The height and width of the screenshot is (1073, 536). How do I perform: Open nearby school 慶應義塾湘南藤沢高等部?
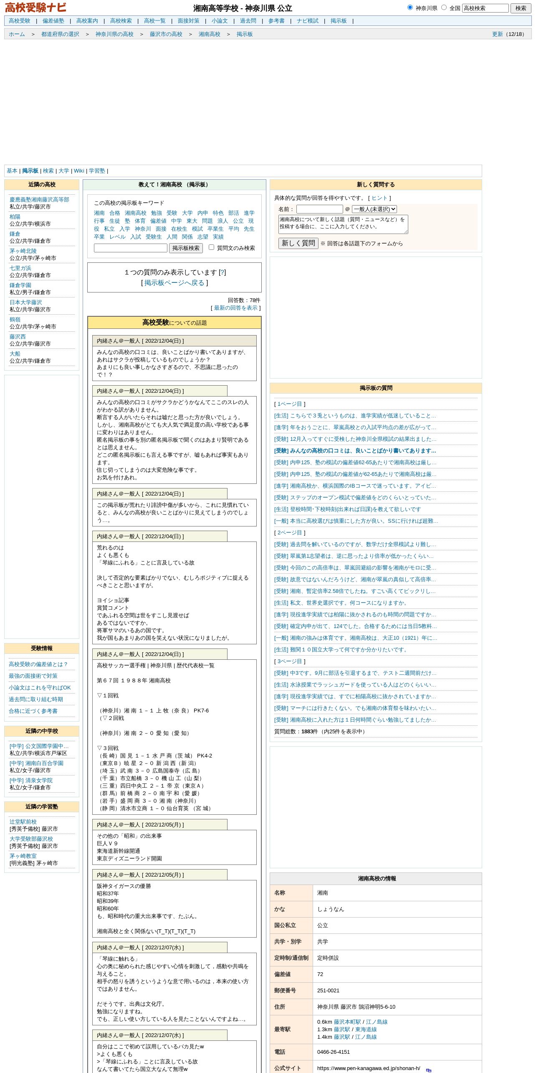(39, 200)
